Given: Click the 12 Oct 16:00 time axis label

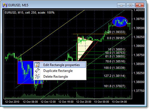Looking at the screenshot, I should (66, 102).
